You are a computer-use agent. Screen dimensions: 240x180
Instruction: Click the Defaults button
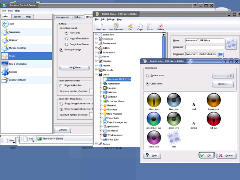coord(62,130)
